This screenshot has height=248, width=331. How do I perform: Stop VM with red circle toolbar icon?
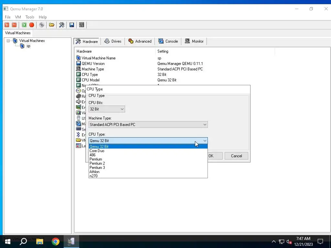click(32, 25)
